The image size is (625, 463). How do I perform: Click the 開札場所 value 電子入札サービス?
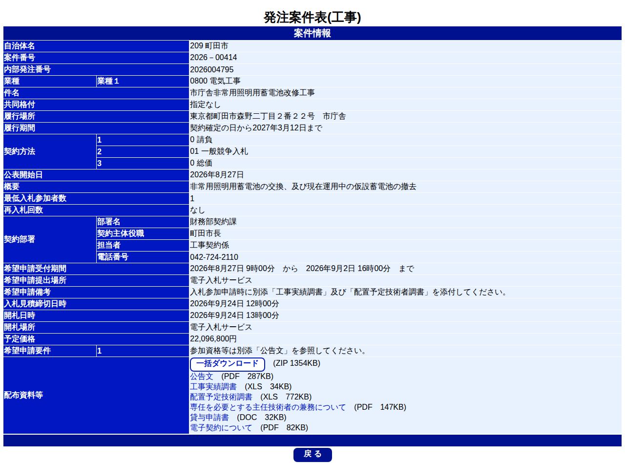(x=221, y=327)
